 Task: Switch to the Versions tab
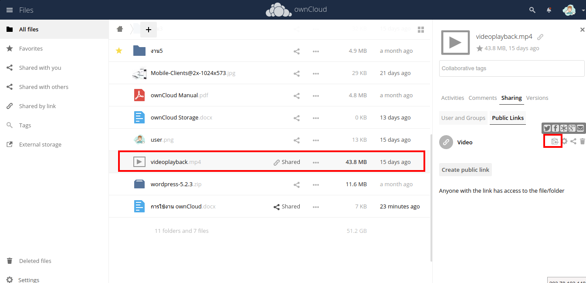click(537, 98)
